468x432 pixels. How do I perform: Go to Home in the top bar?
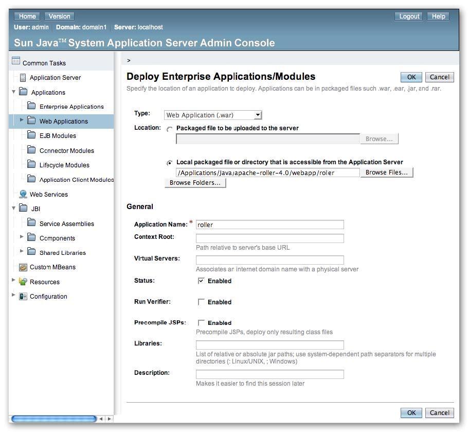27,16
